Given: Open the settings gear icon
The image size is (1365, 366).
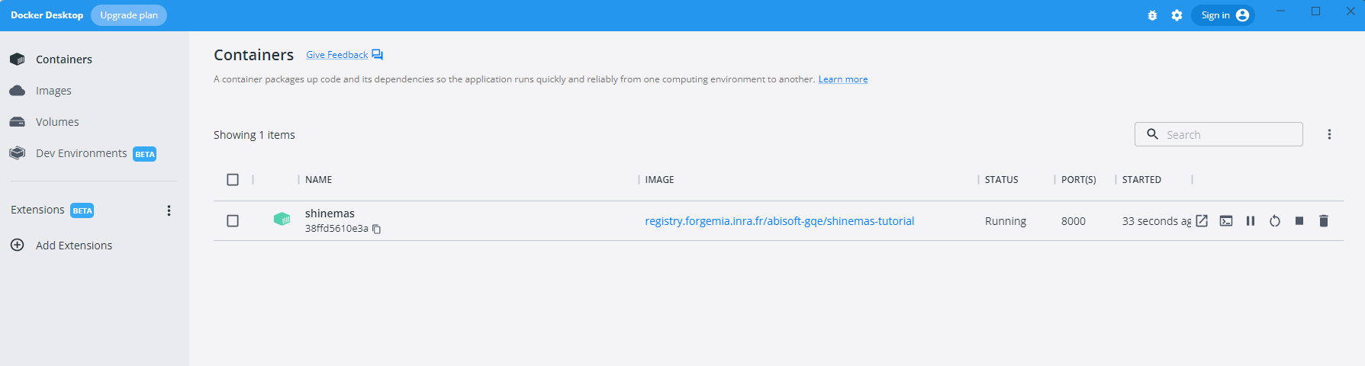Looking at the screenshot, I should click(x=1177, y=15).
